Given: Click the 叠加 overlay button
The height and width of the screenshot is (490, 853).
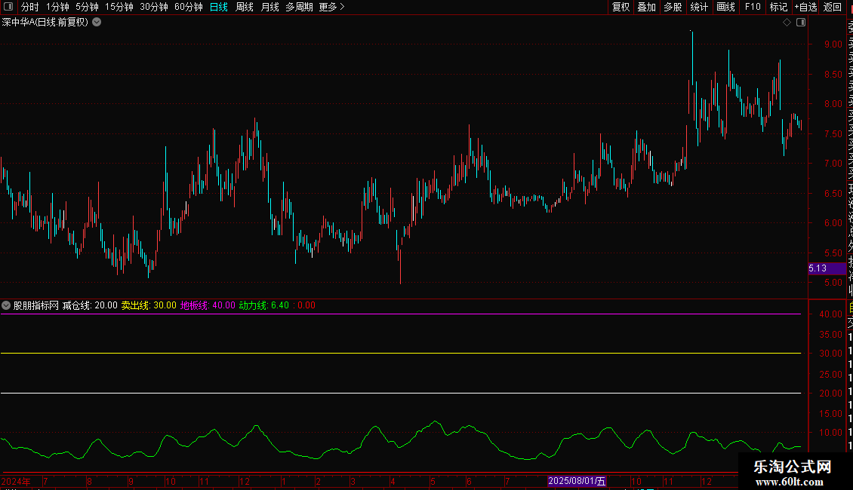Looking at the screenshot, I should pyautogui.click(x=647, y=7).
